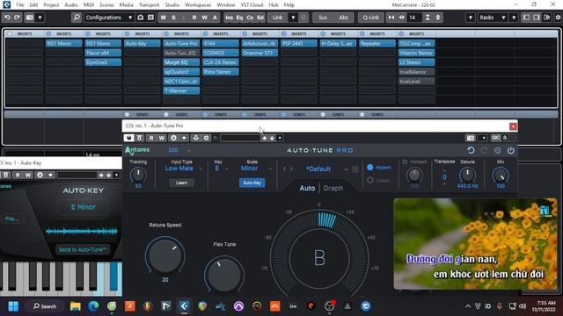Select the Modern mode radio button
Screen dimensions: 563x316
point(370,168)
